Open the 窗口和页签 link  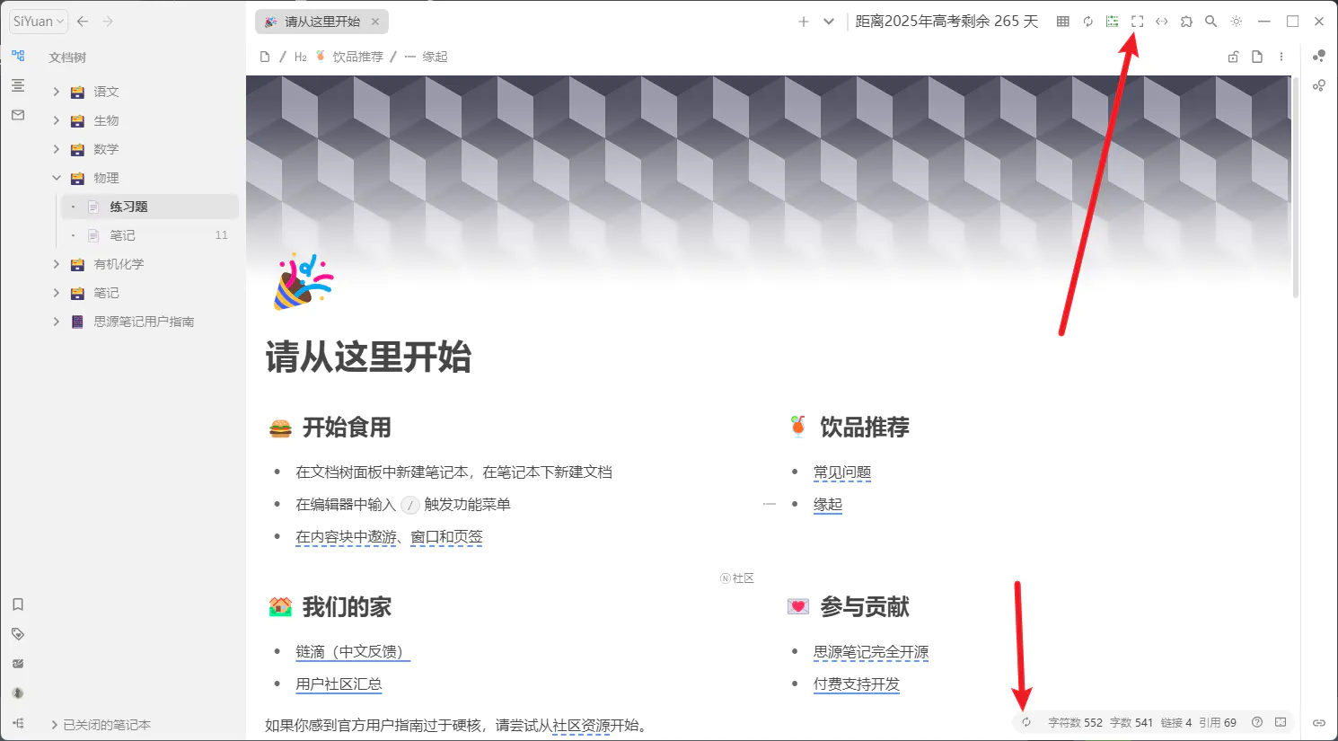tap(446, 537)
